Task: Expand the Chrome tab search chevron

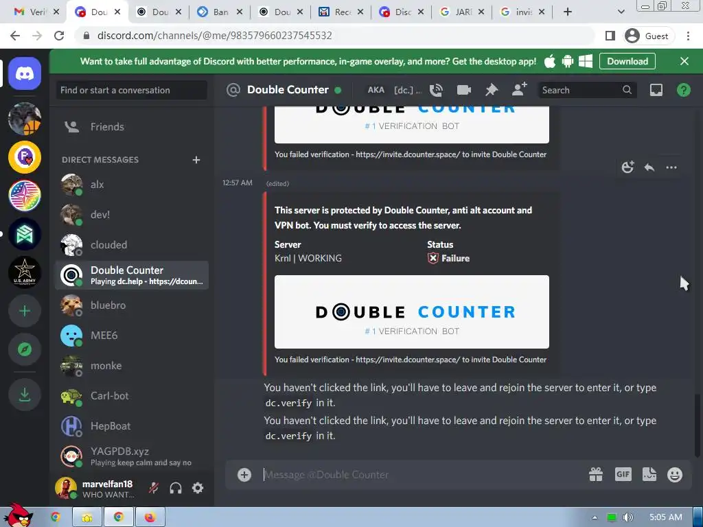Action: click(x=621, y=12)
